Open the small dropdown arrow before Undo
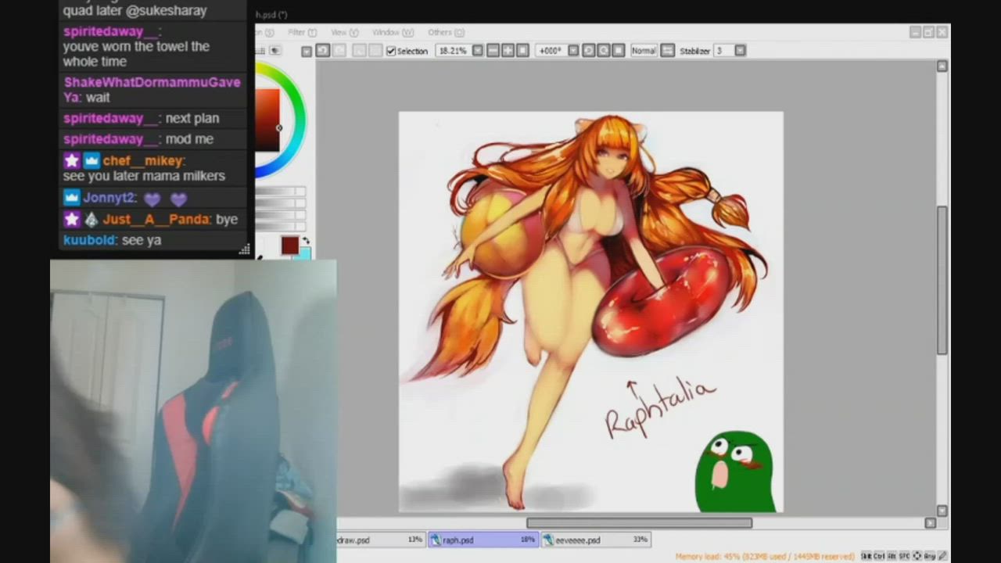 click(x=307, y=52)
